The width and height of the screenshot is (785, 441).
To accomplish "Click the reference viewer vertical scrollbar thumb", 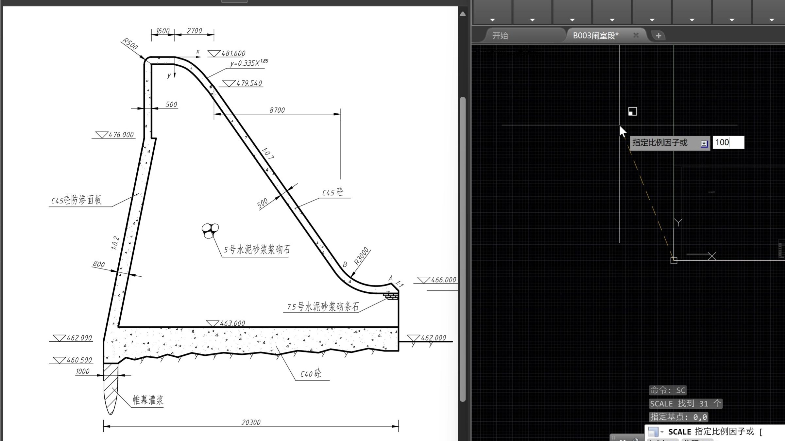I will [463, 248].
